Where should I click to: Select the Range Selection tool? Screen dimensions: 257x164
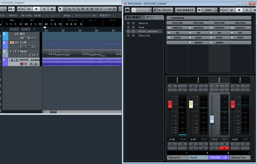click(x=65, y=9)
